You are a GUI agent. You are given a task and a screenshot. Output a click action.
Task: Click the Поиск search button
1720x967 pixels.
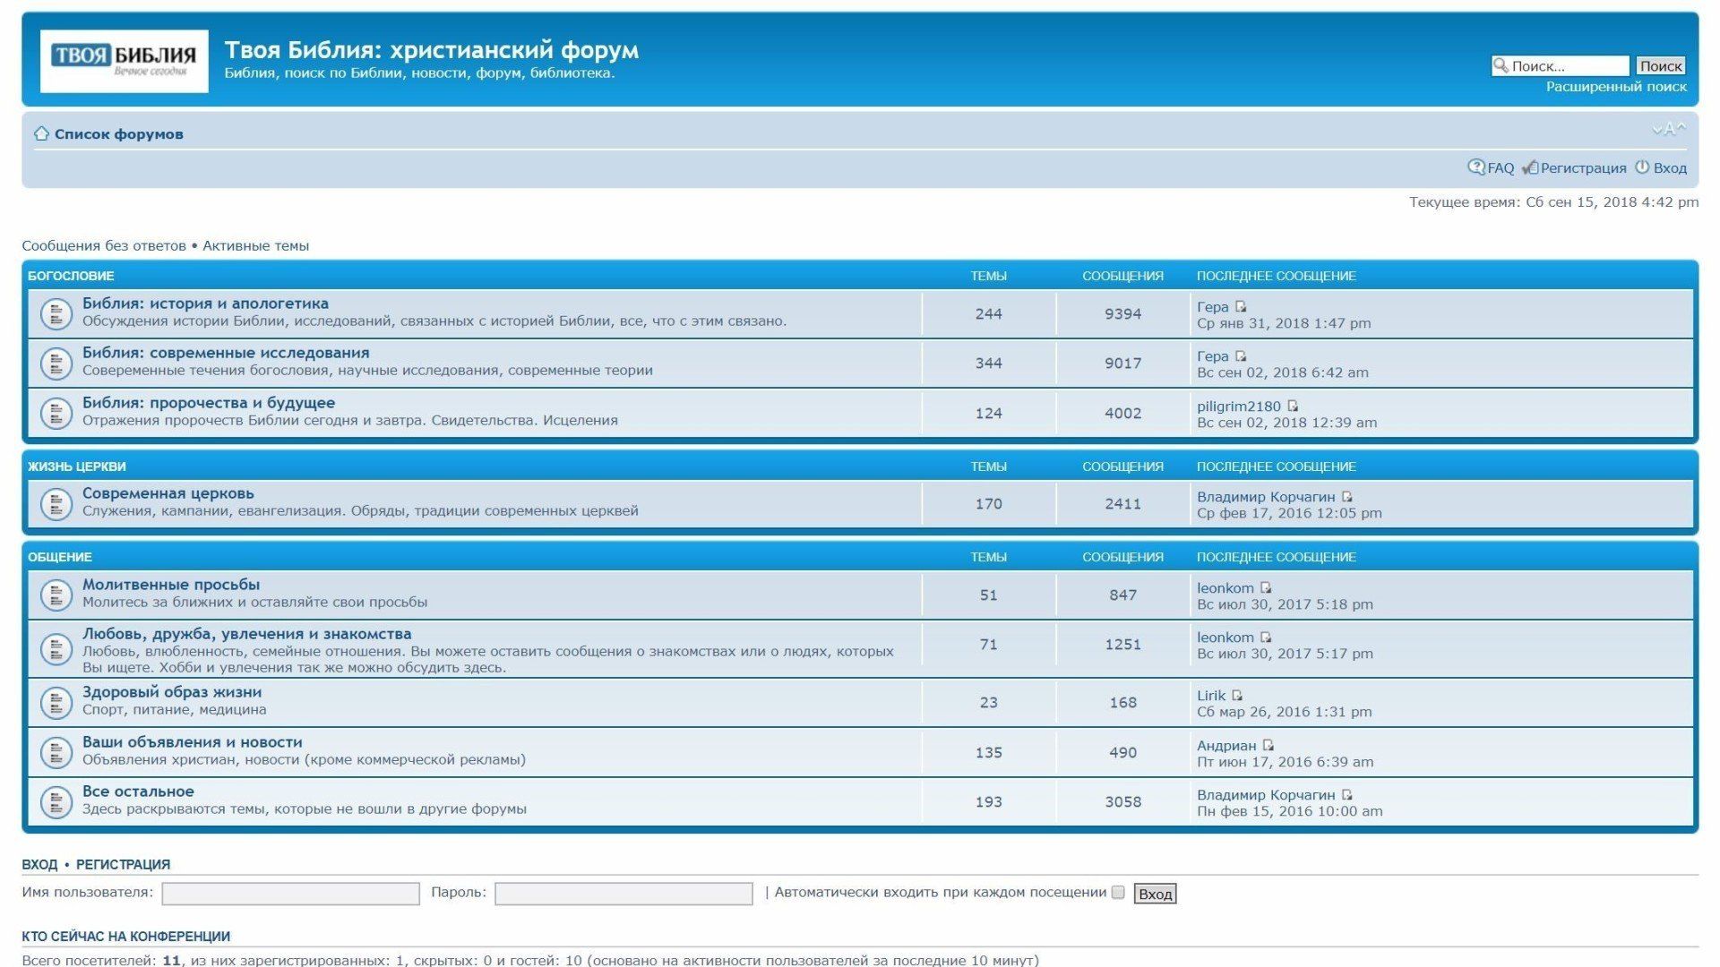[1660, 65]
